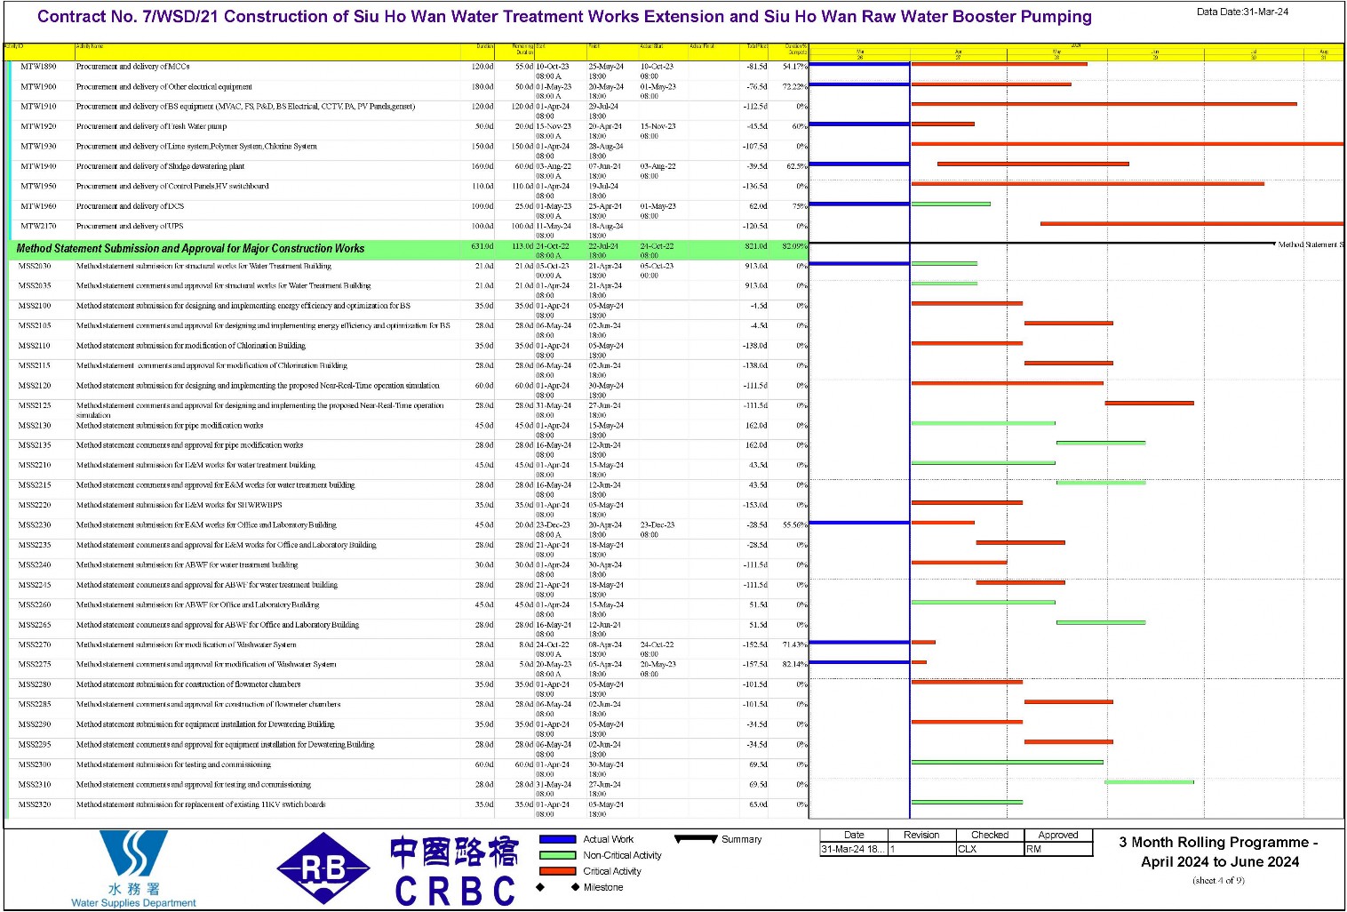The height and width of the screenshot is (912, 1347).
Task: Click the Approved header in the revision table
Action: tap(1058, 835)
